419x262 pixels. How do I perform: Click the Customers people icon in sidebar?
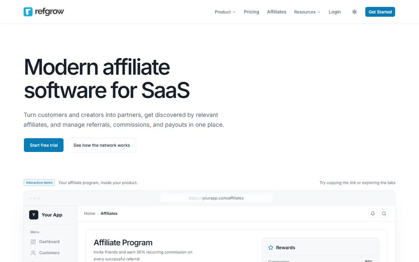click(33, 253)
